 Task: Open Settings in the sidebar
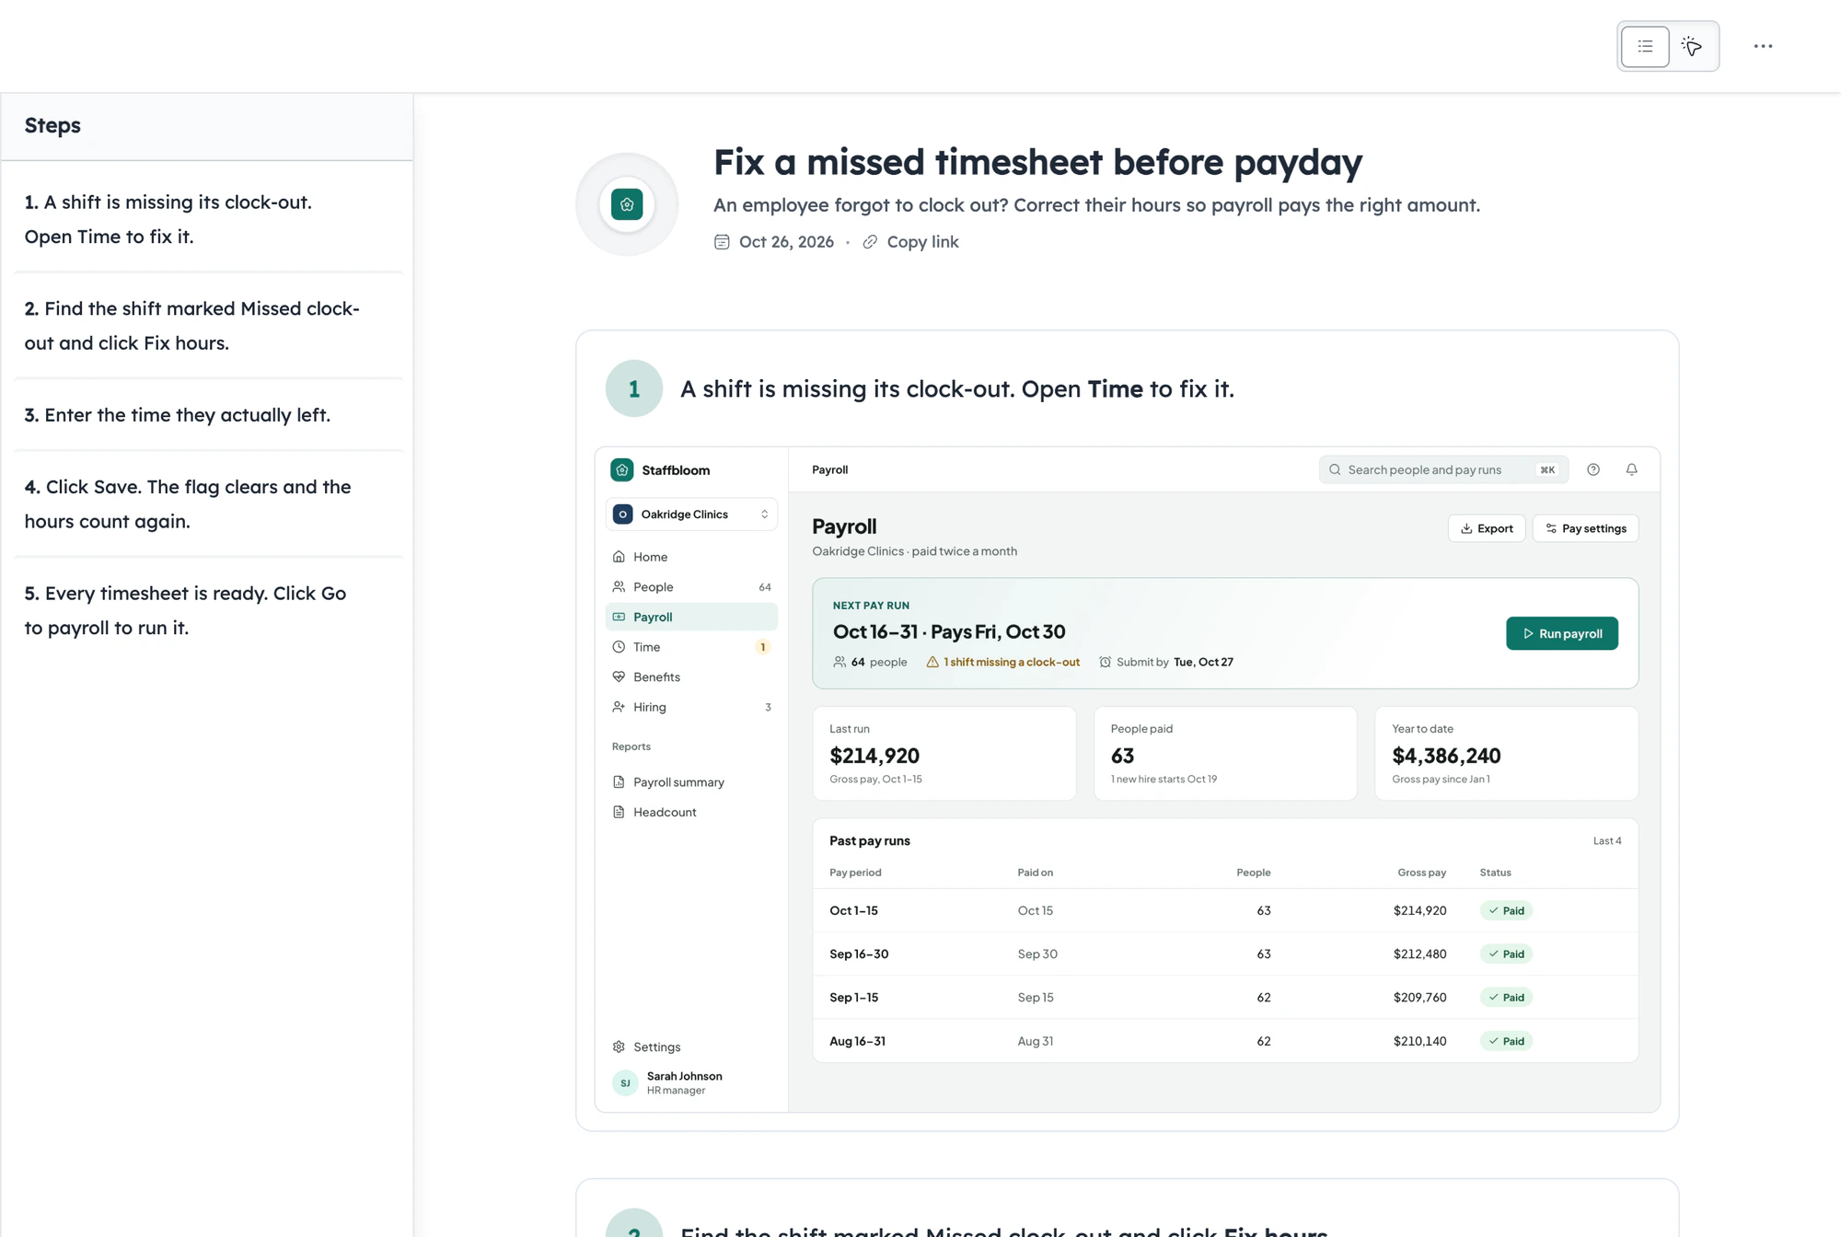(691, 1046)
